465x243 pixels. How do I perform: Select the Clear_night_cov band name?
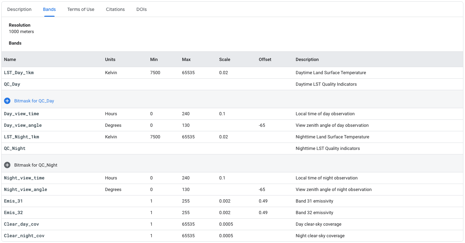pos(24,236)
